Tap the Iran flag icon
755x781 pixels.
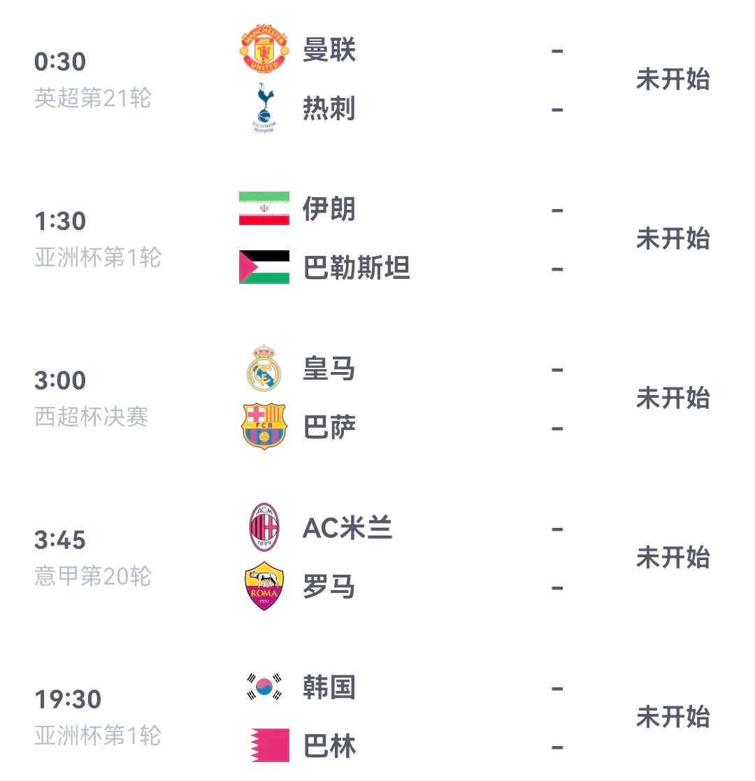pyautogui.click(x=264, y=208)
